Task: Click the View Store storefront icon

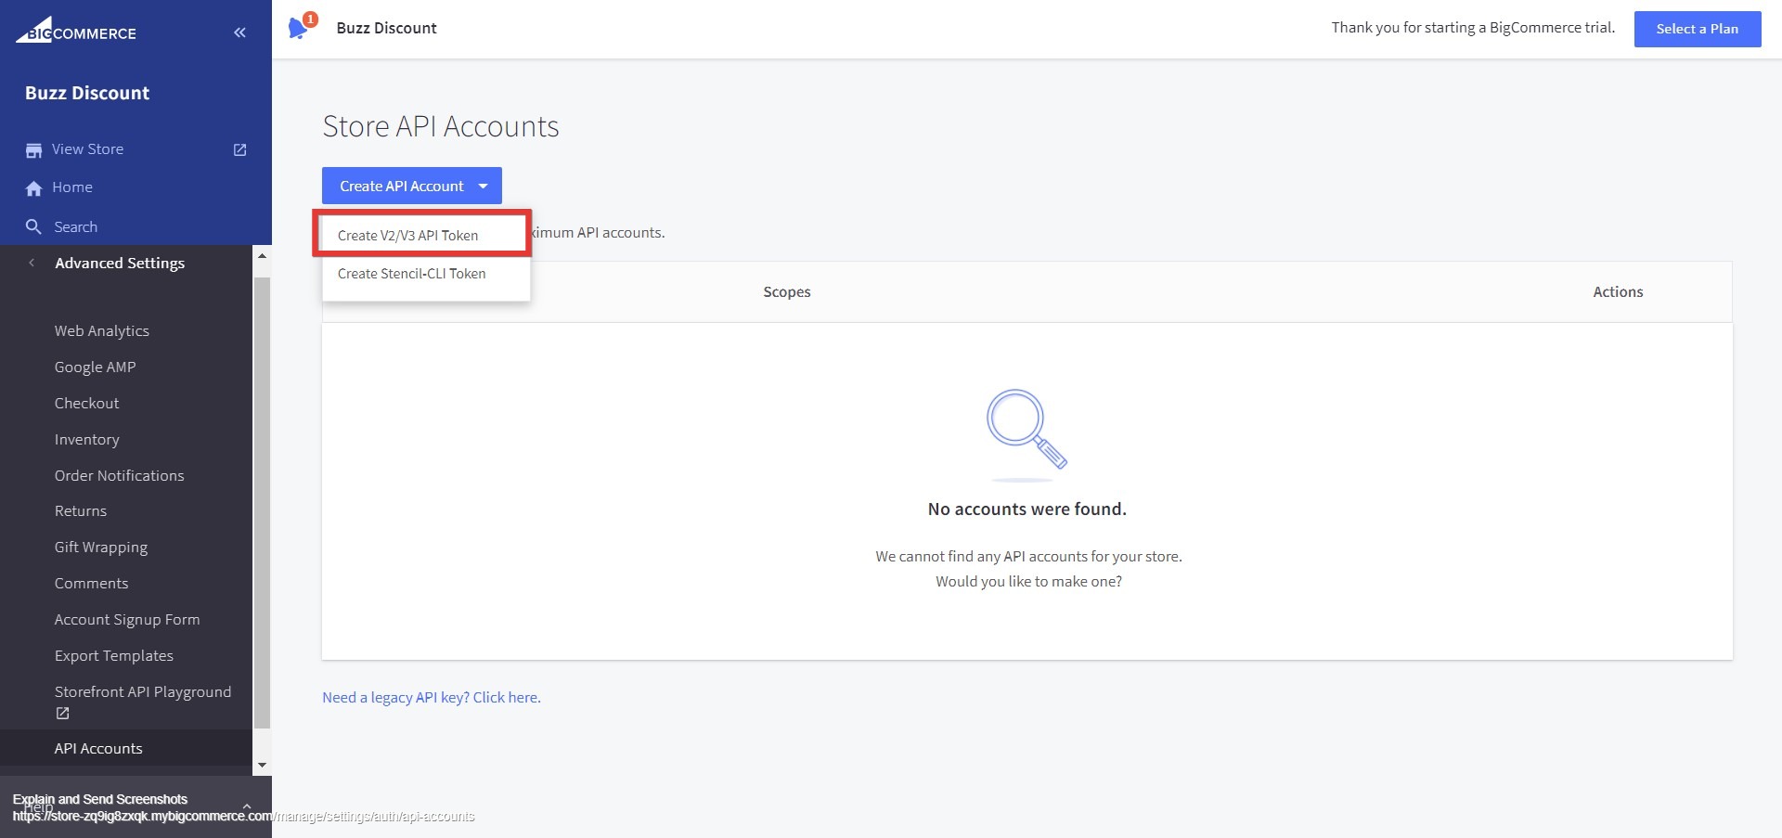Action: tap(33, 150)
